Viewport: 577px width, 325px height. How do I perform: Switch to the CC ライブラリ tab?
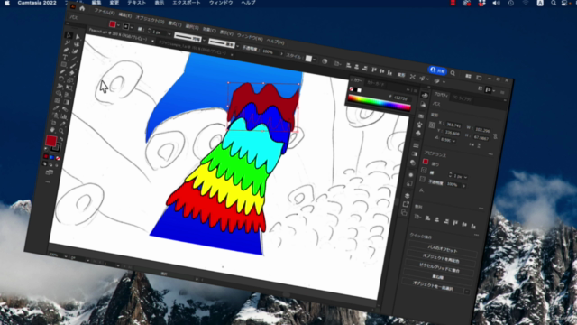tap(462, 98)
